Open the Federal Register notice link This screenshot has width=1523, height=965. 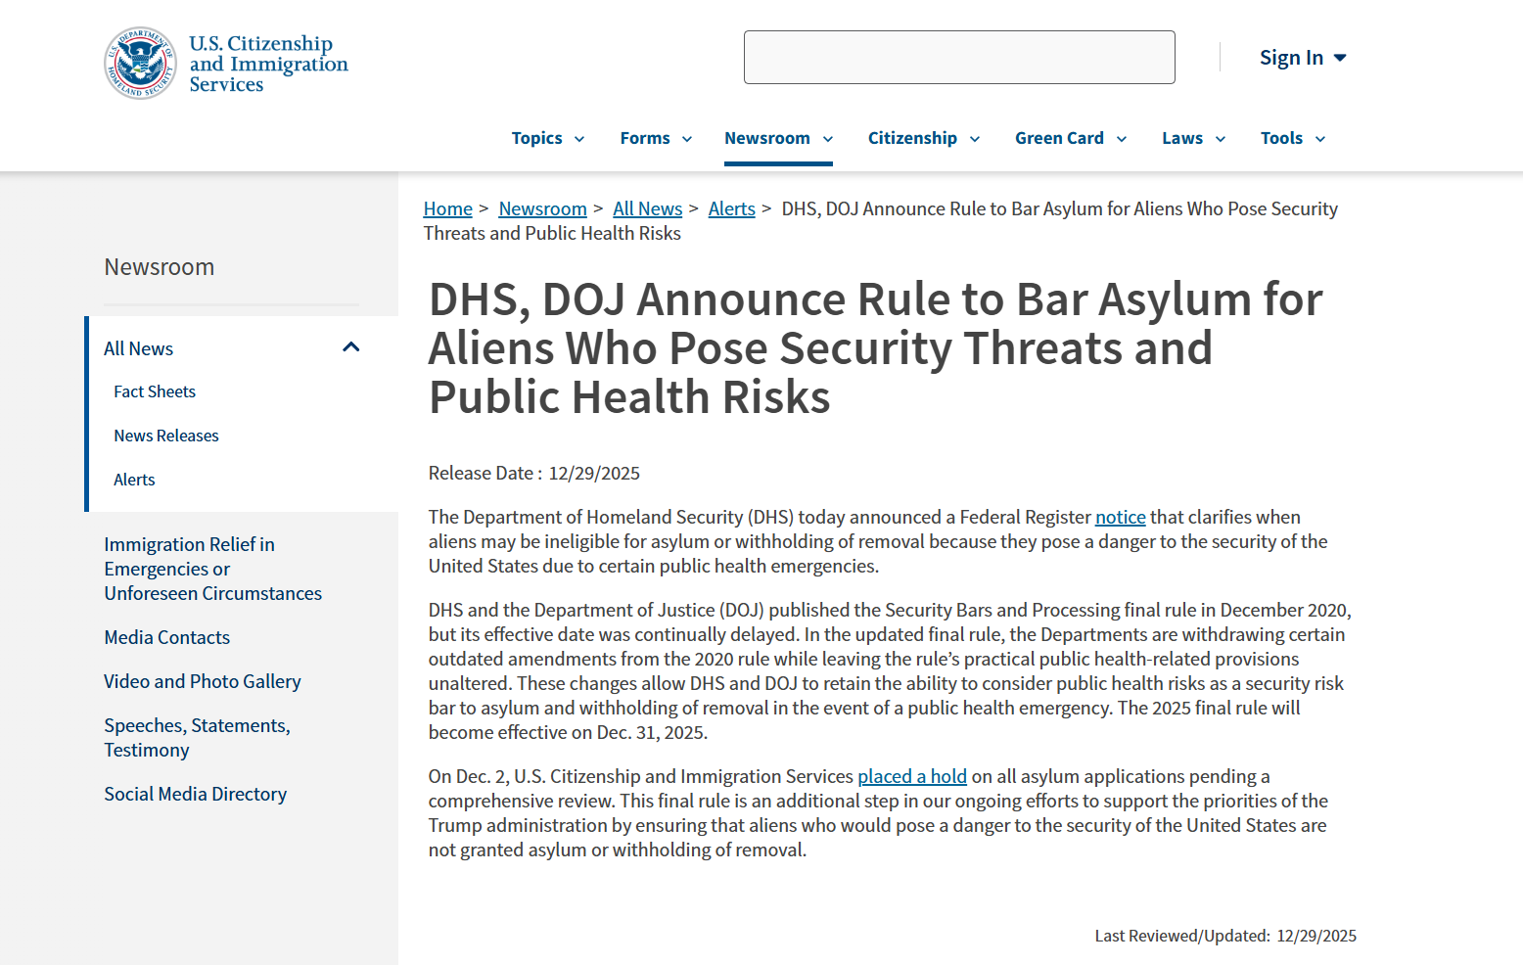(1120, 517)
